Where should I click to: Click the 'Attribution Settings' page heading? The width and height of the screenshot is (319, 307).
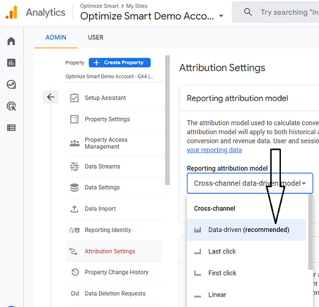coord(223,68)
